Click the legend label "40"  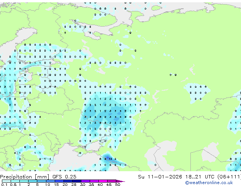coord(100,184)
